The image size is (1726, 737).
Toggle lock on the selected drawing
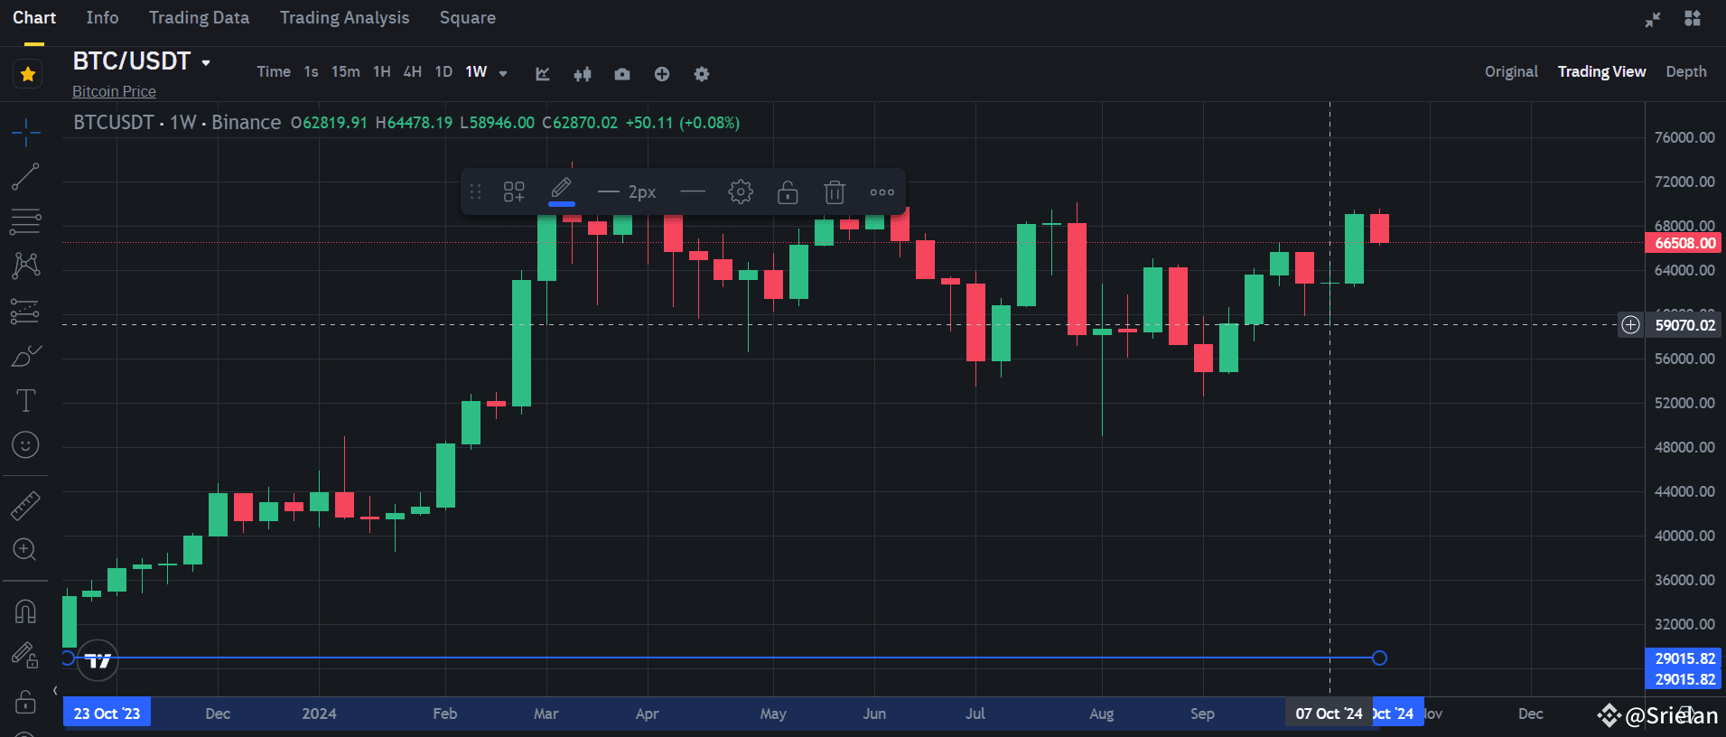click(x=788, y=191)
